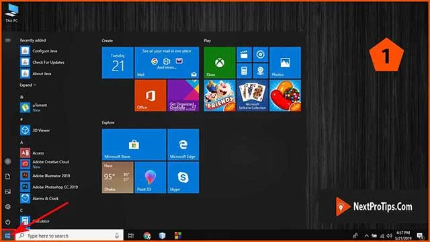The image size is (430, 242).
Task: Open Microsoft Solitaire Collection tile
Action: [x=253, y=95]
